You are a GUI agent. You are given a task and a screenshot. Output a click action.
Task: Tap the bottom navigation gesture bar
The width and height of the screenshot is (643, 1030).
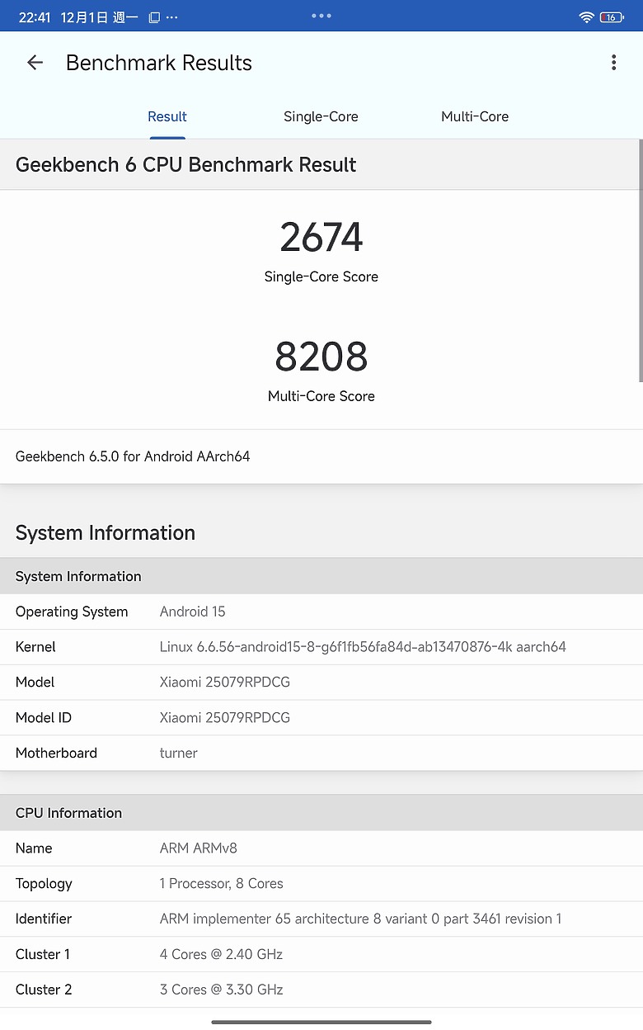coord(321,1022)
